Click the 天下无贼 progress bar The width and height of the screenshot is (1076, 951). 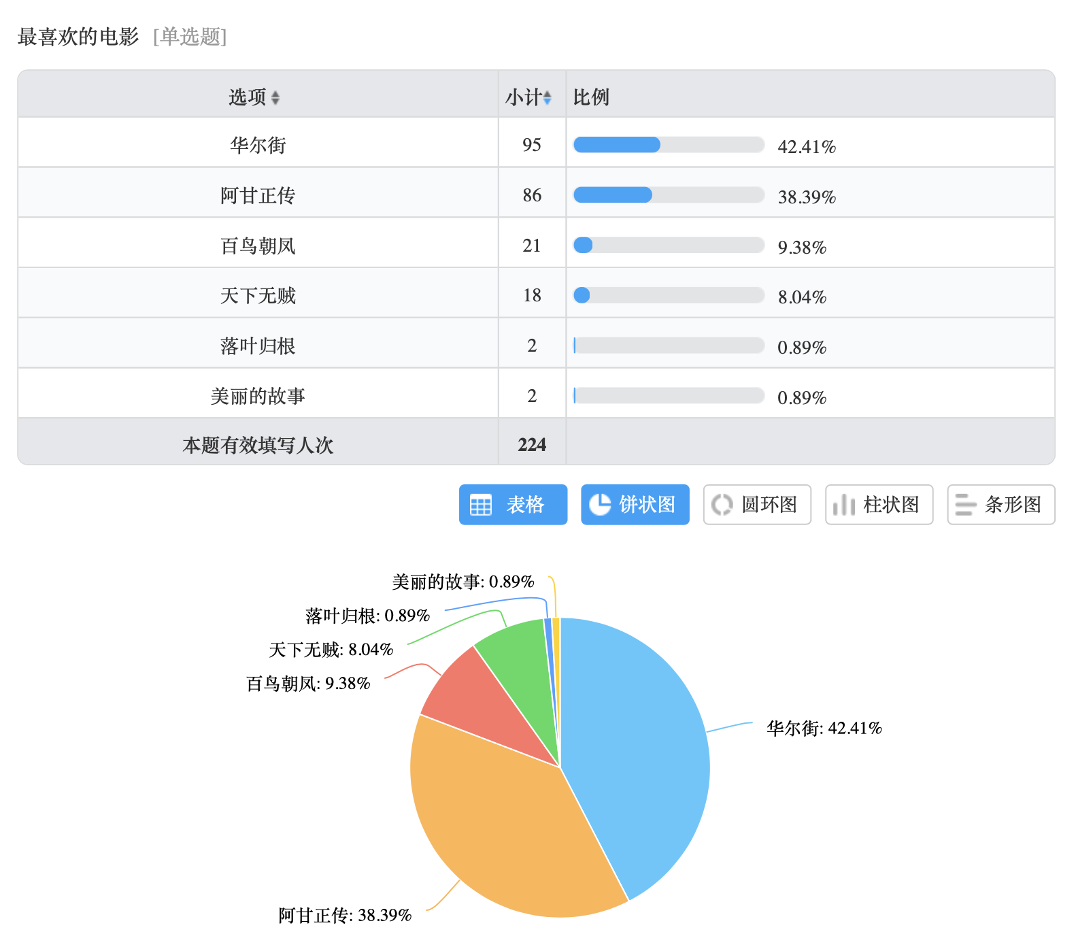click(x=669, y=295)
